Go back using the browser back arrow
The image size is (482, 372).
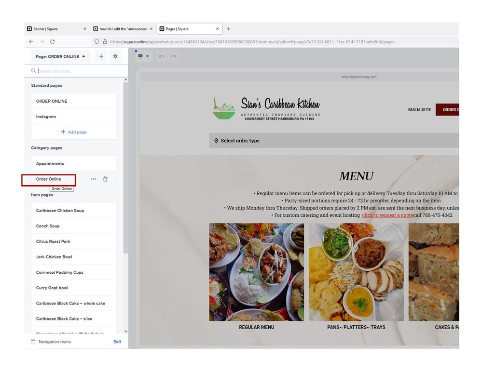point(31,42)
